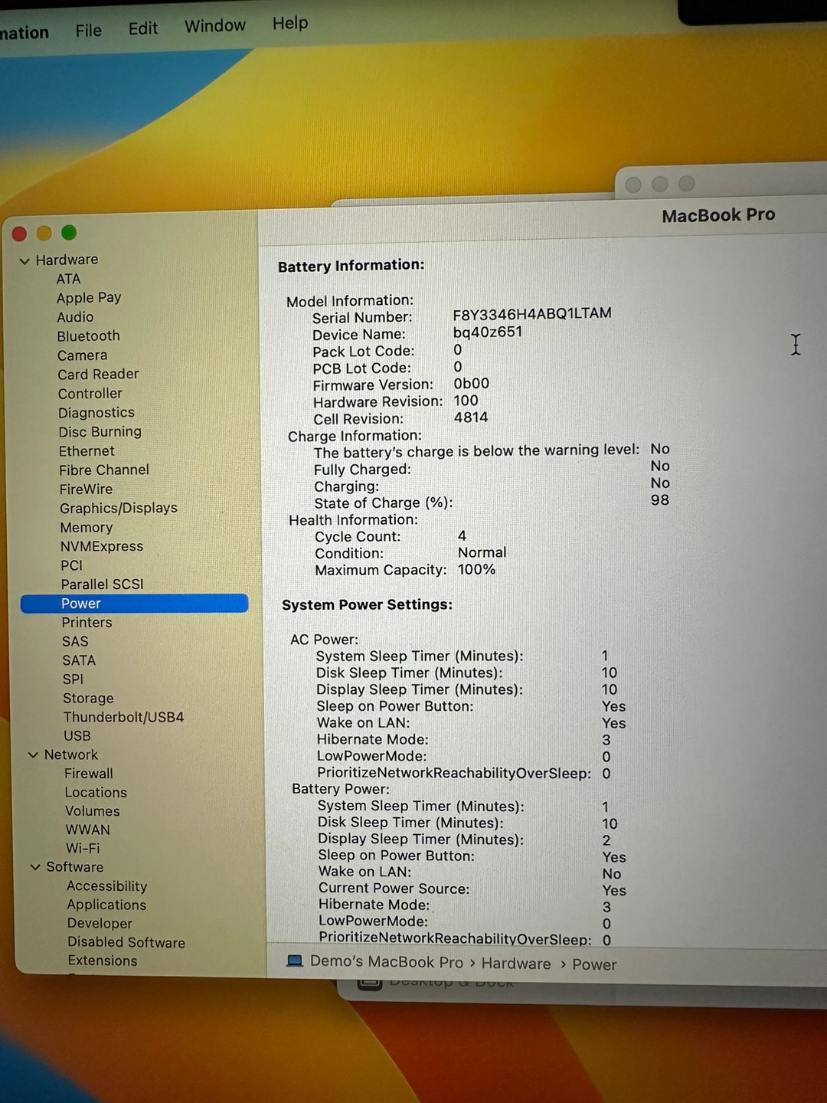Select Bluetooth in the sidebar
This screenshot has height=1103, width=827.
[88, 335]
